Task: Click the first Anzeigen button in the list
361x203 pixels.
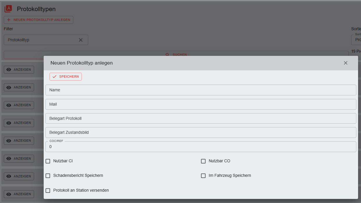Action: click(19, 70)
